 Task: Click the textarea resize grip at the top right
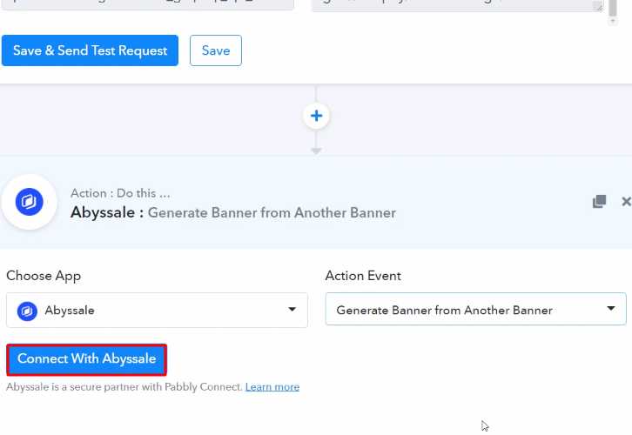tap(599, 6)
